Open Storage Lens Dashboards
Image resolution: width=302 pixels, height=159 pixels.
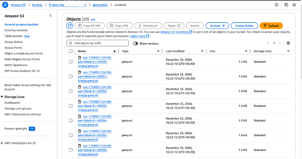[x=12, y=103]
